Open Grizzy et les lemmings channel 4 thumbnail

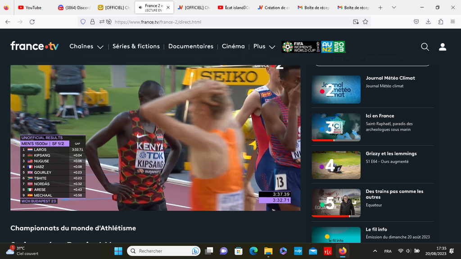coord(336,165)
